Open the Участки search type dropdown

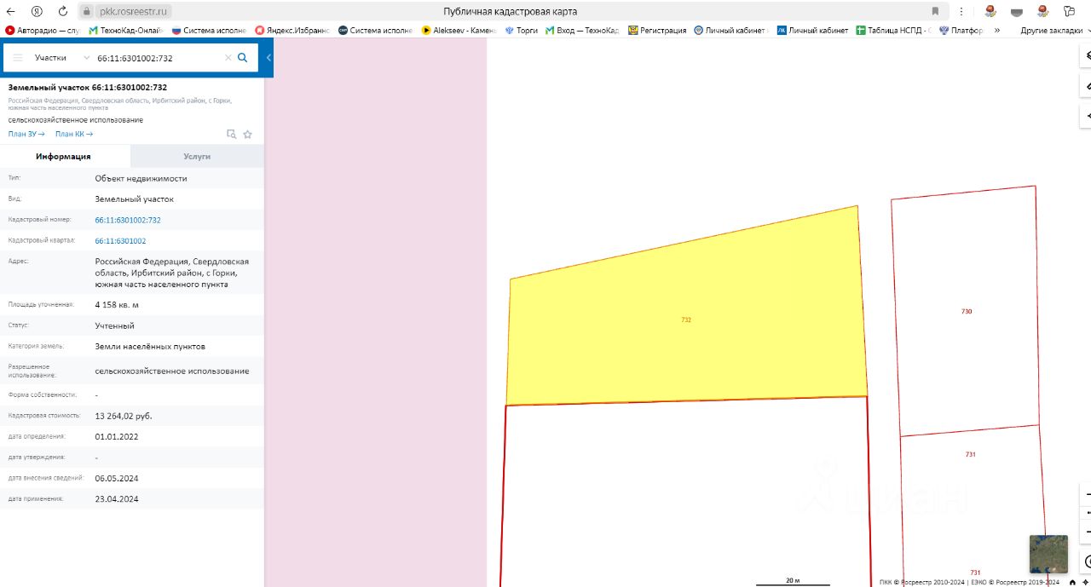point(61,58)
